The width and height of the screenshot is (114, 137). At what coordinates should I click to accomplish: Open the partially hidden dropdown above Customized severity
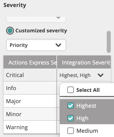pos(36,20)
